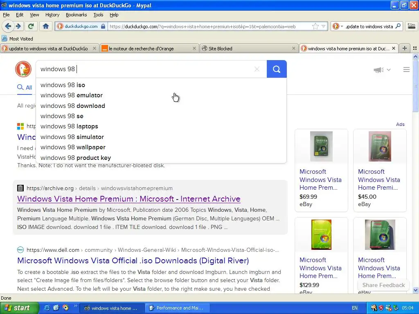Open the $45.00 eBay Vista ad thumbnail
Screen dimensions: 419x314
[380, 146]
